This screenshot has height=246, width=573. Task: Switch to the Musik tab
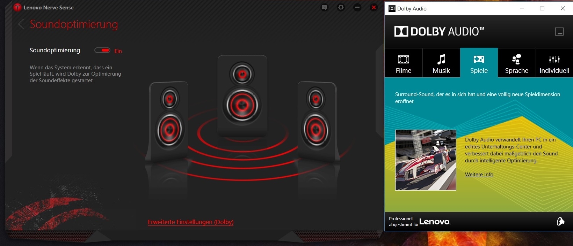tap(441, 63)
